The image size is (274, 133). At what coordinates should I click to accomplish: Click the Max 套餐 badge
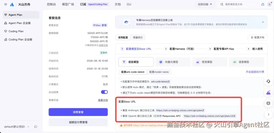tap(100, 25)
